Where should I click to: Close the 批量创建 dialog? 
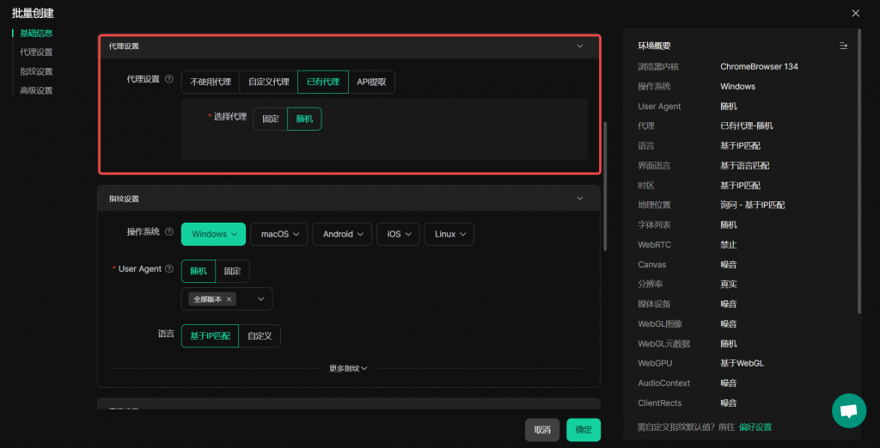855,13
